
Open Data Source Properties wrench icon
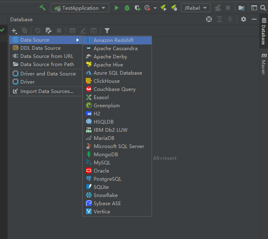(48, 31)
